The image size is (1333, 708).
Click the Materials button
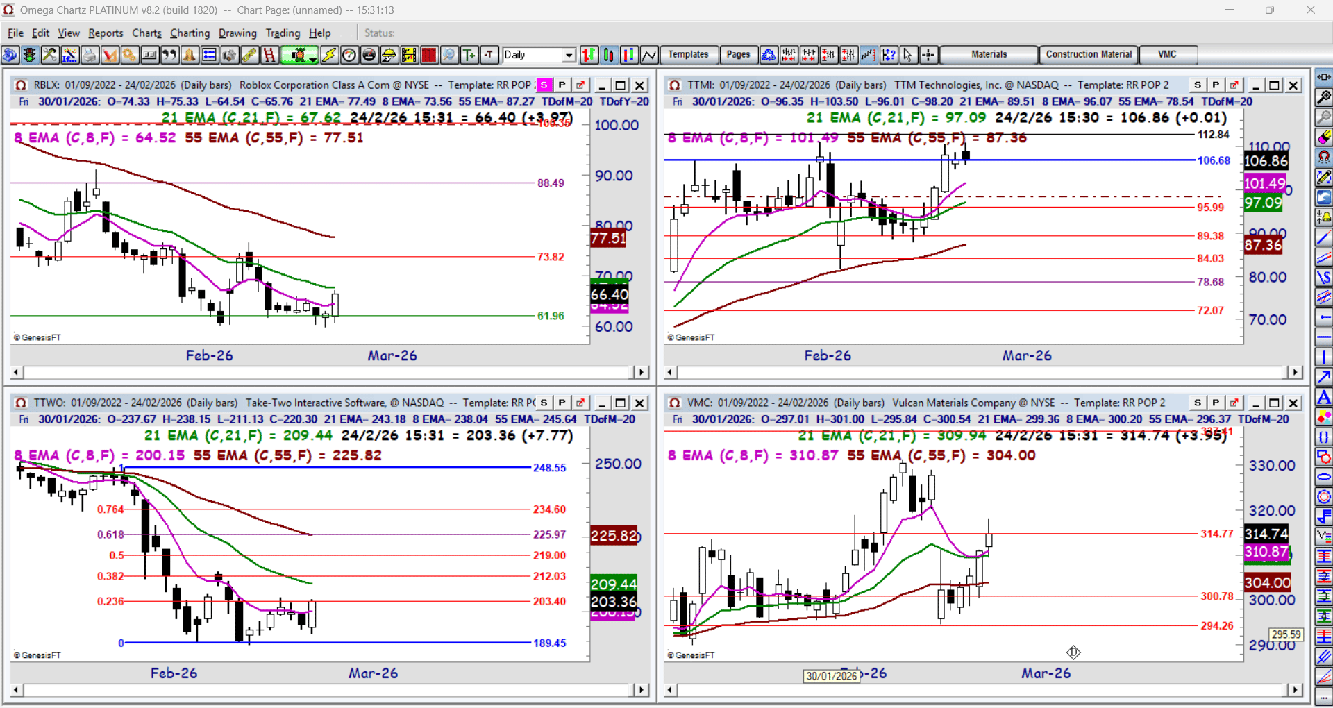pyautogui.click(x=989, y=55)
